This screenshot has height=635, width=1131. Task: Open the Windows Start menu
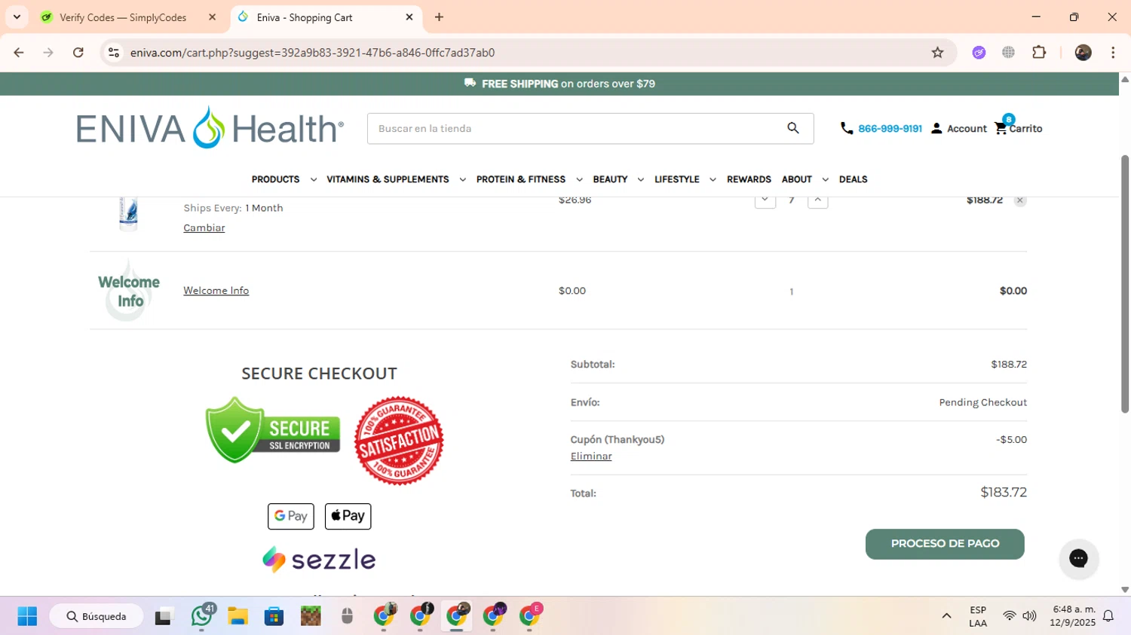(x=27, y=616)
